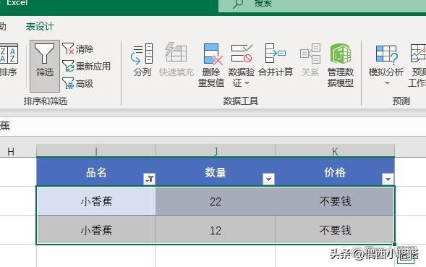This screenshot has height=267, width=426.
Task: Click the 搜索 search box
Action: point(323,6)
